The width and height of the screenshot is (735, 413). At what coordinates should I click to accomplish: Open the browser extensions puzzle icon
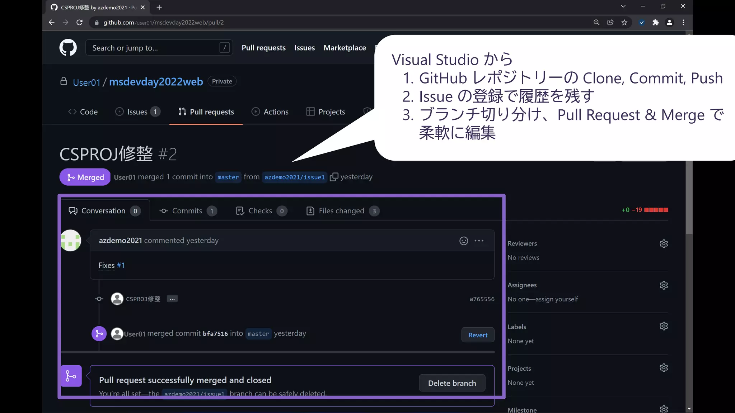click(x=655, y=23)
